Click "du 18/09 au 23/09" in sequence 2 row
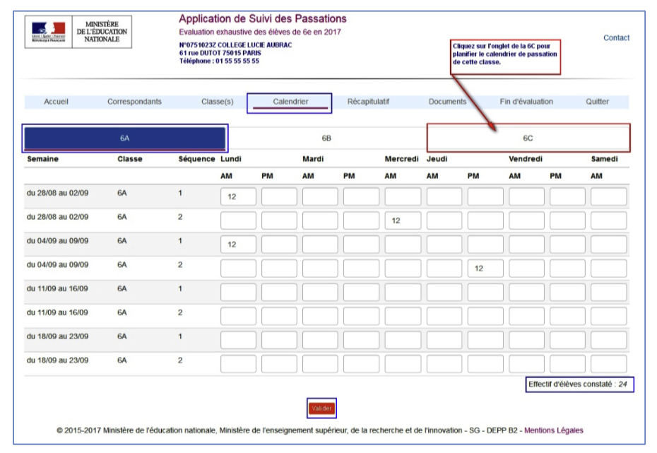Image resolution: width=657 pixels, height=453 pixels. tap(57, 360)
